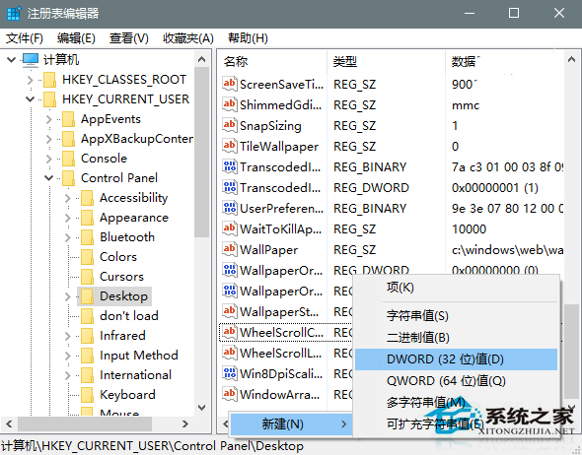Expand the International key
The height and width of the screenshot is (455, 582).
click(67, 375)
